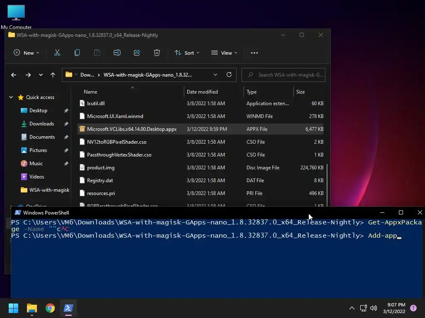Open the My Computer desktop icon
The height and width of the screenshot is (318, 425).
click(x=16, y=16)
